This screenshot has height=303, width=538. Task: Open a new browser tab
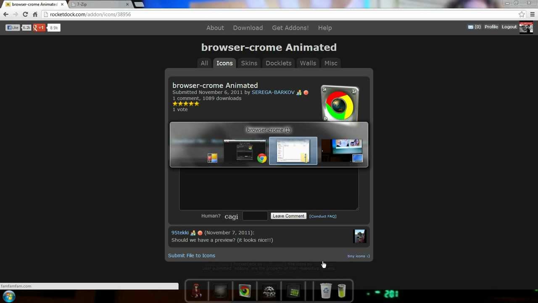pyautogui.click(x=139, y=5)
